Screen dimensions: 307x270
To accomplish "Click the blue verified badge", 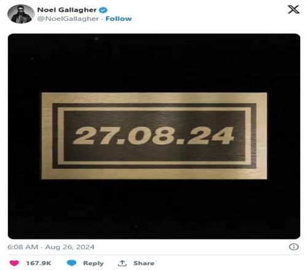I will (103, 10).
